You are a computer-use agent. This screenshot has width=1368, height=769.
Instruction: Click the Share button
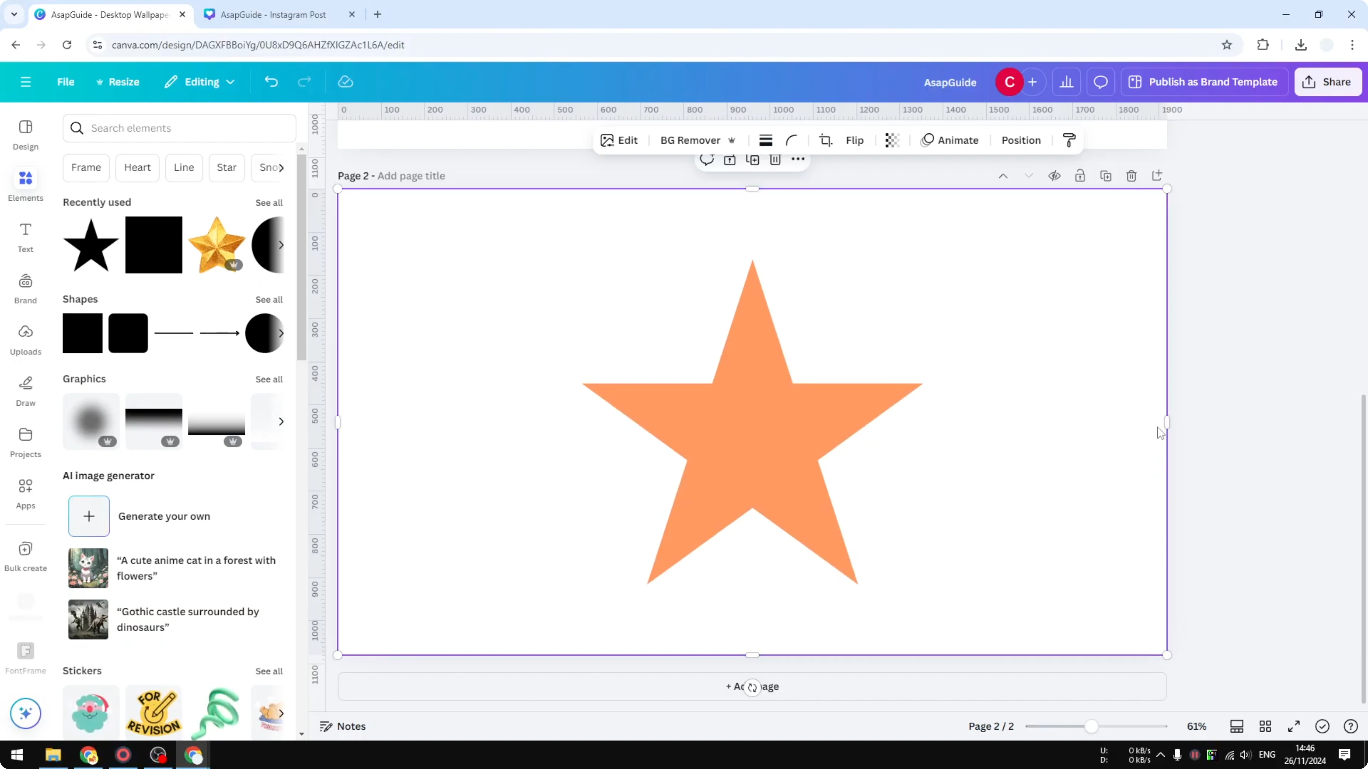pyautogui.click(x=1327, y=82)
